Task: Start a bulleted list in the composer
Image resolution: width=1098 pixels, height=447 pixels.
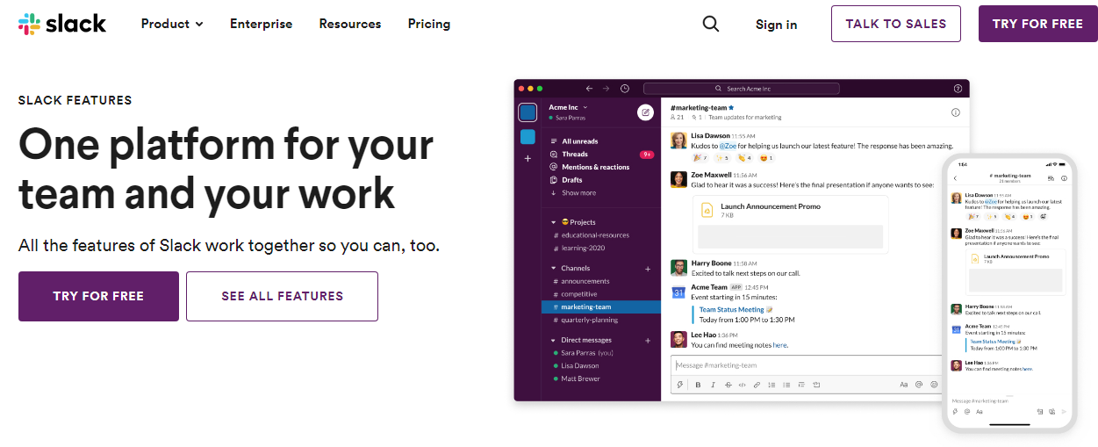Action: 786,385
